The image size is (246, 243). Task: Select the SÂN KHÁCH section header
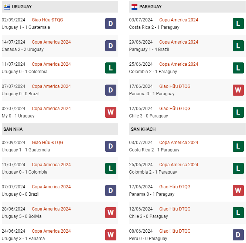tap(143, 129)
